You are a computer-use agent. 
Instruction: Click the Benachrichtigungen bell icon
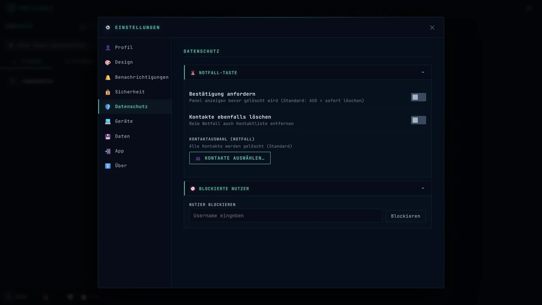click(108, 77)
